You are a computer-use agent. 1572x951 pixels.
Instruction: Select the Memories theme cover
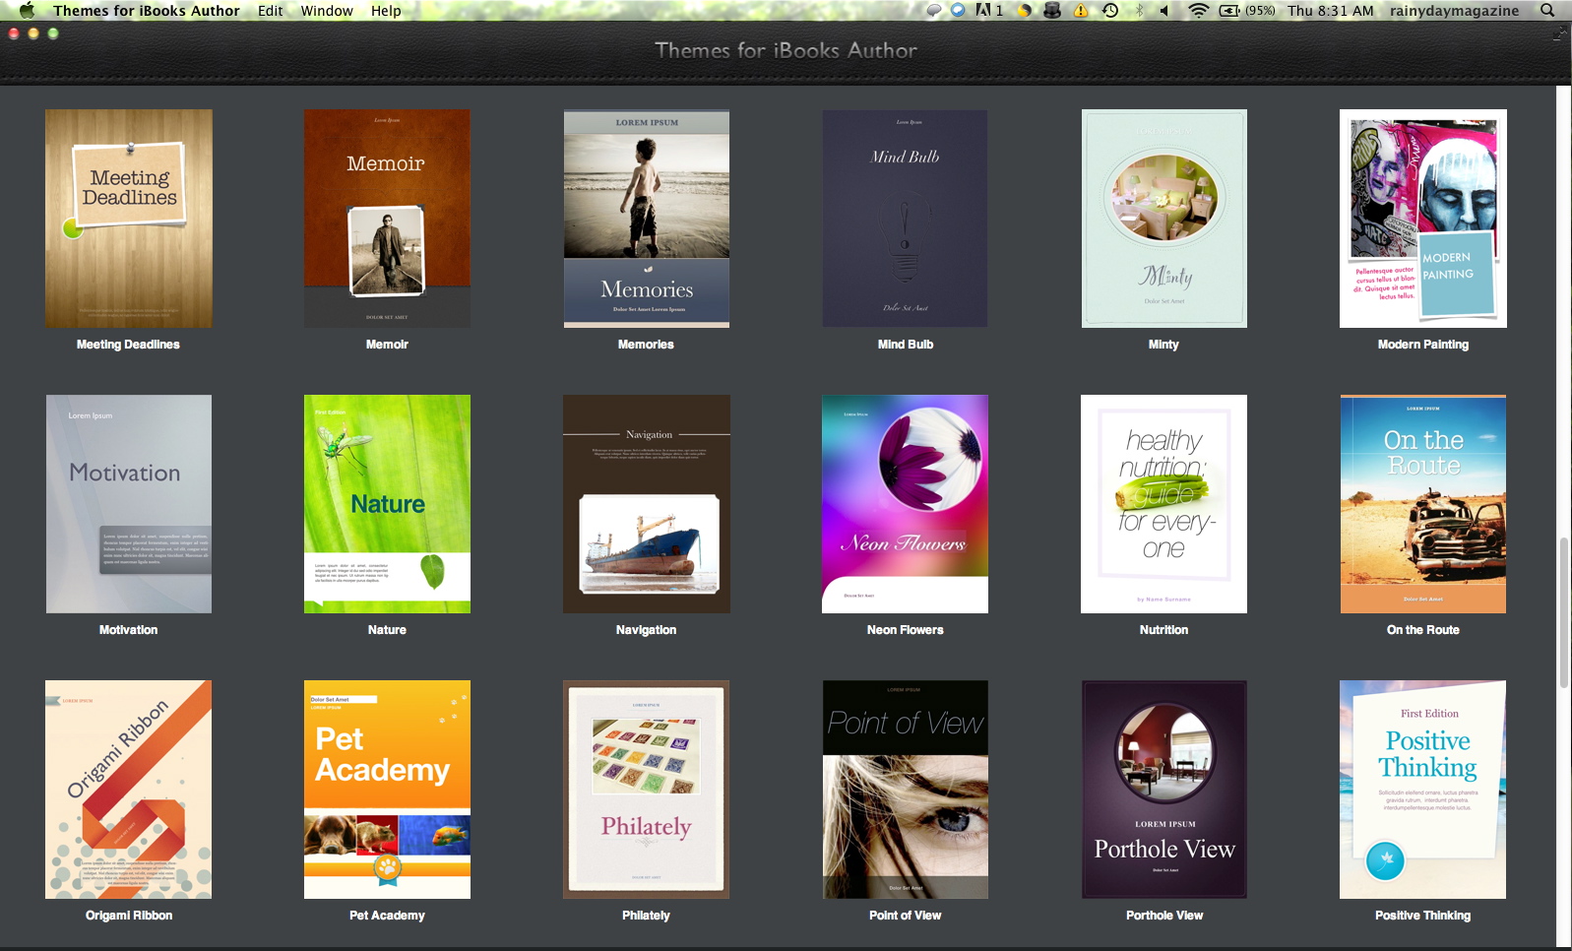[x=647, y=219]
